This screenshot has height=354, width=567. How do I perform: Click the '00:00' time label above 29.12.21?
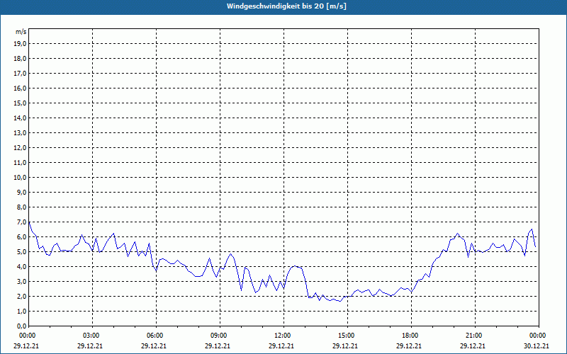point(27,336)
